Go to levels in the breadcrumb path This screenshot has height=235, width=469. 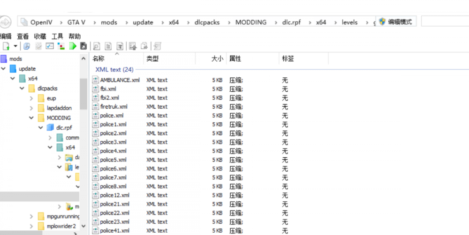coord(350,22)
